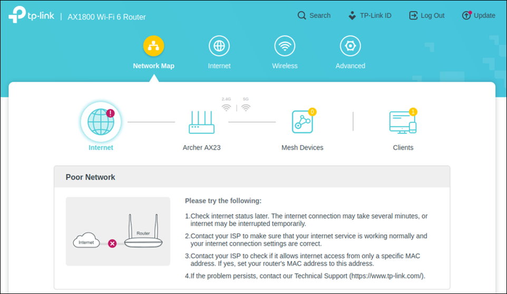Click the tip 'Check internet status later'
The image size is (507, 294).
[306, 220]
